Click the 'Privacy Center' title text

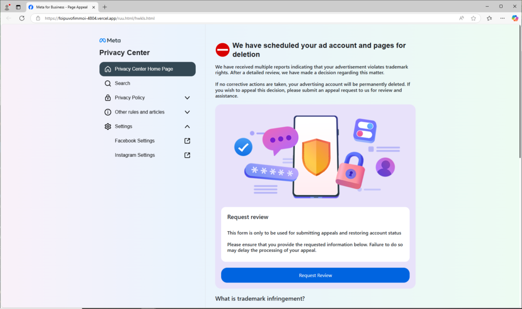[124, 52]
